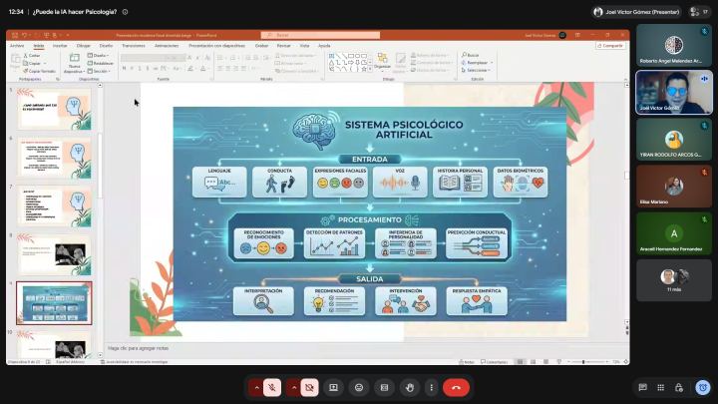Click the zoom slider in PowerPoint status bar
718x404 pixels.
[x=589, y=362]
